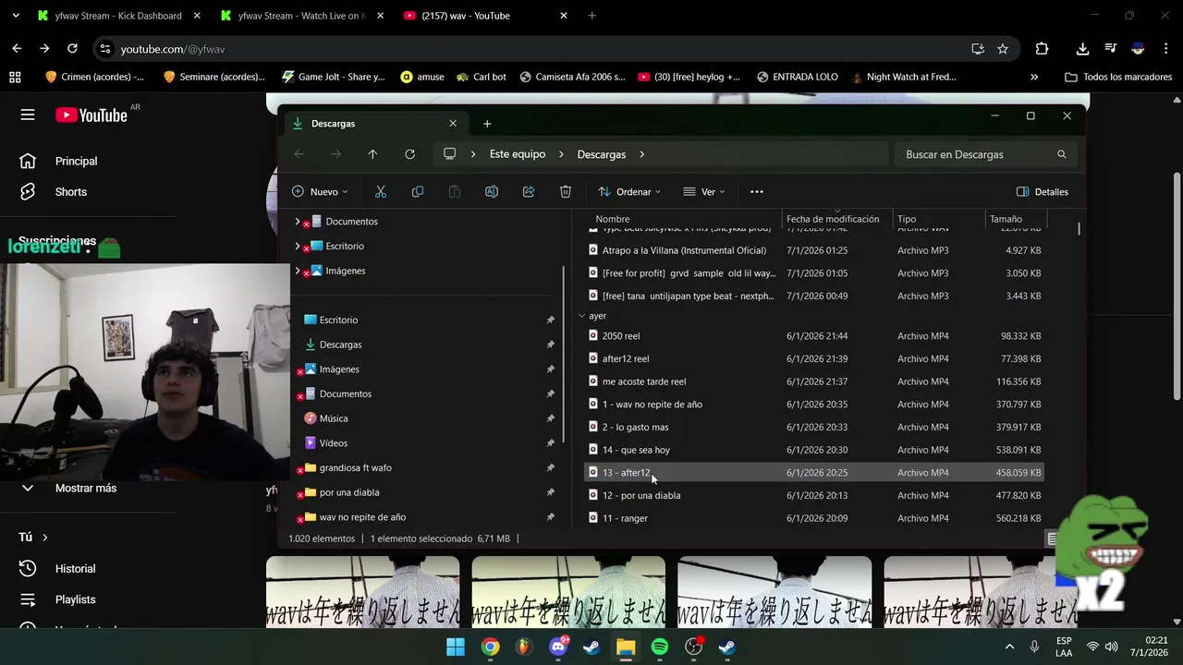Open the 'Todos los marcadores' bookmarks folder

click(x=1118, y=77)
